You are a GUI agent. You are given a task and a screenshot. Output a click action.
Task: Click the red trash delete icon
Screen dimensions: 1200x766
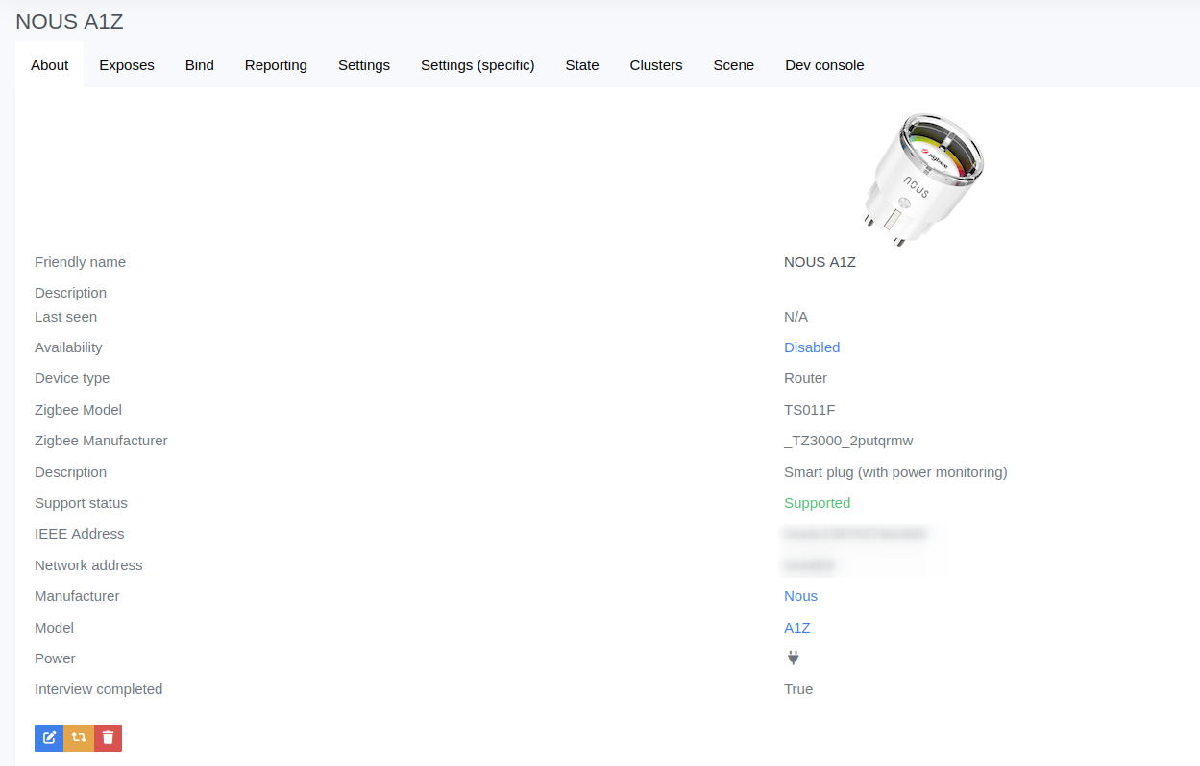[108, 737]
